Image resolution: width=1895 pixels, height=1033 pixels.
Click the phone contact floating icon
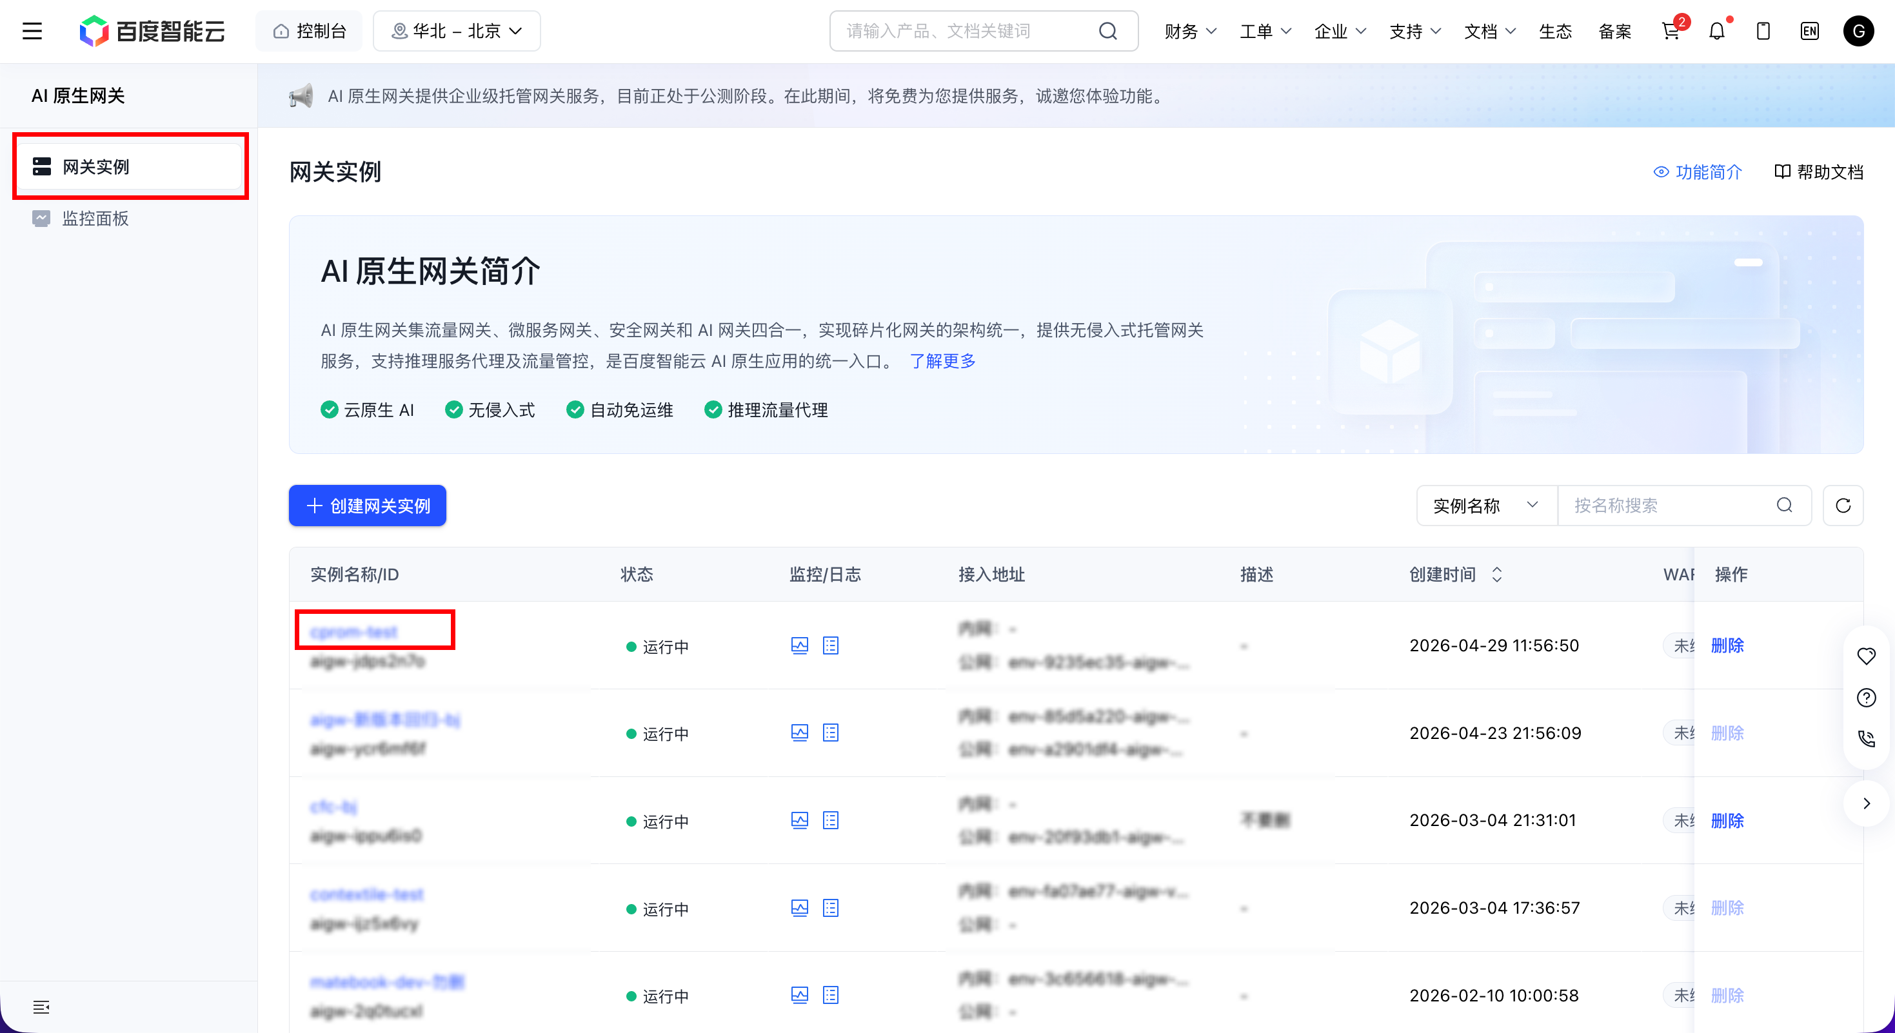click(x=1867, y=739)
